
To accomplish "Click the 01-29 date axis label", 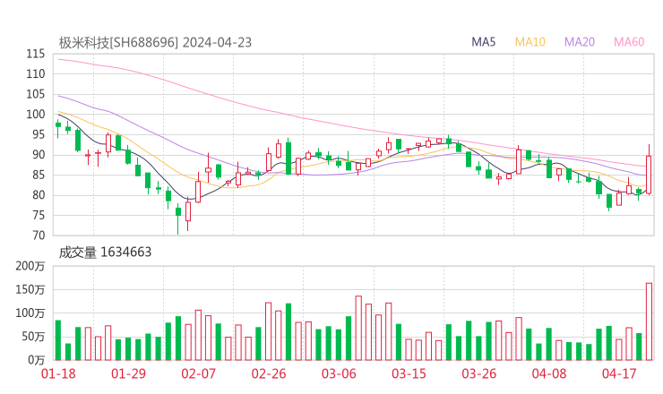I will (x=128, y=373).
